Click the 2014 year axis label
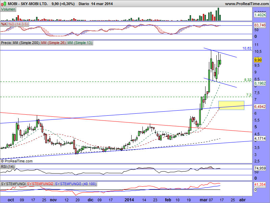 pos(129,200)
